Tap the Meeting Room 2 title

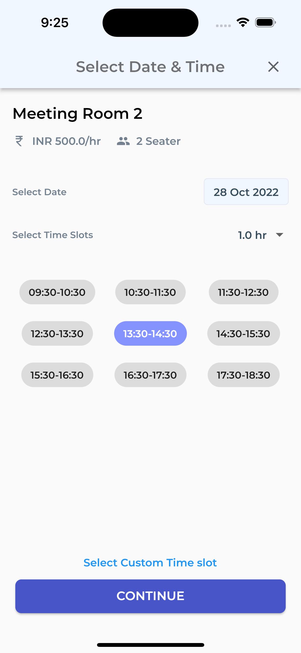click(x=77, y=113)
